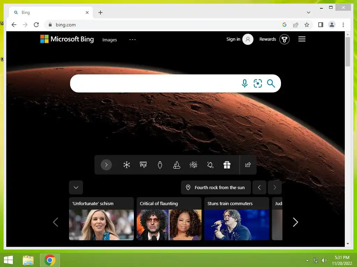Collapse the news feed with the down chevron
Viewport: 357px width, 267px height.
(76, 187)
